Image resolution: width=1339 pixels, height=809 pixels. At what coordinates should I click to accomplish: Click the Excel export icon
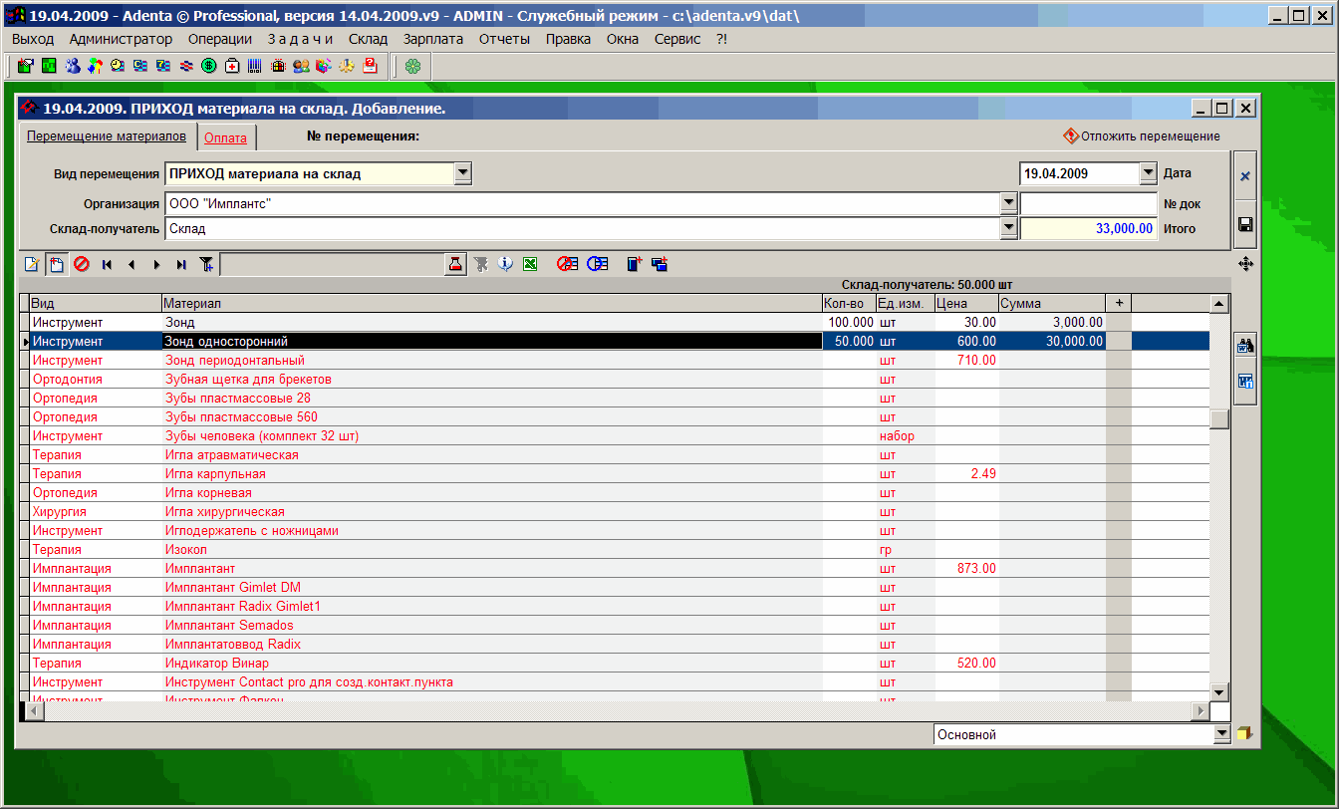click(531, 264)
